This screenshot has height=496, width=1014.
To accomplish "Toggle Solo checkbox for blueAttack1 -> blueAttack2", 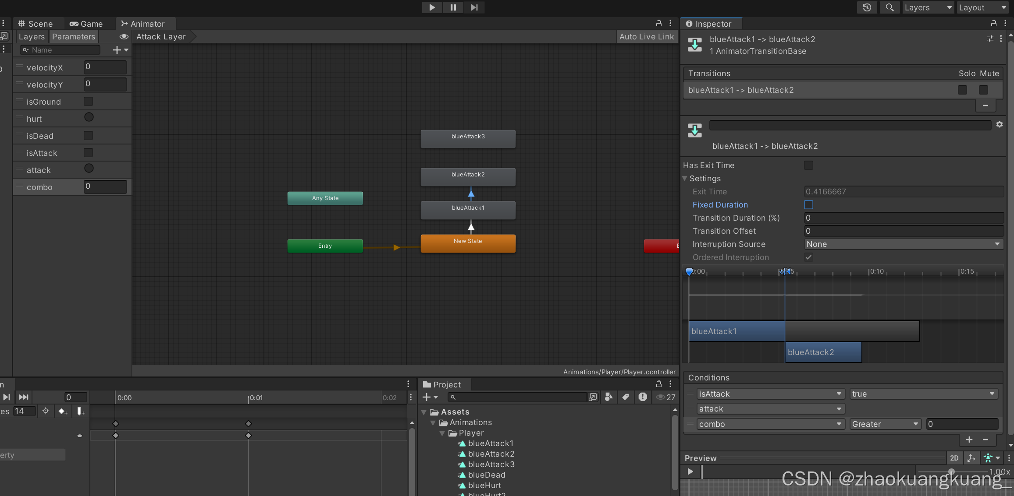I will pos(962,90).
